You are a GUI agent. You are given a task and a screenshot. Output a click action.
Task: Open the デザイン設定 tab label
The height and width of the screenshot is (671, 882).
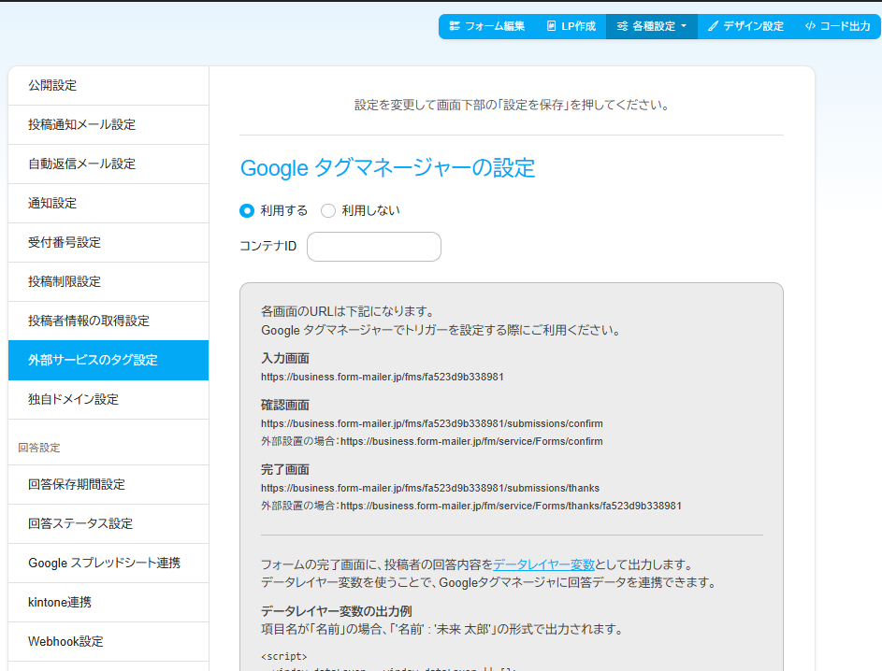point(754,26)
